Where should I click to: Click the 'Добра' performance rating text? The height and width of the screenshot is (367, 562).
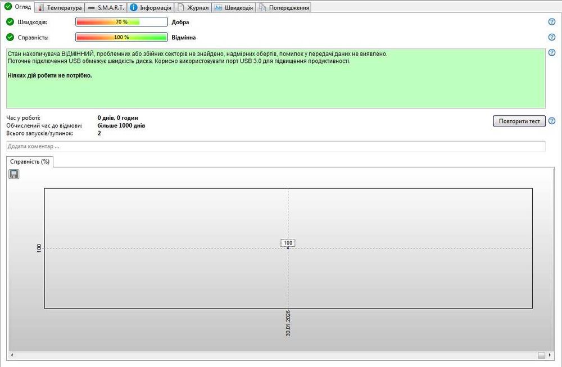pos(180,22)
